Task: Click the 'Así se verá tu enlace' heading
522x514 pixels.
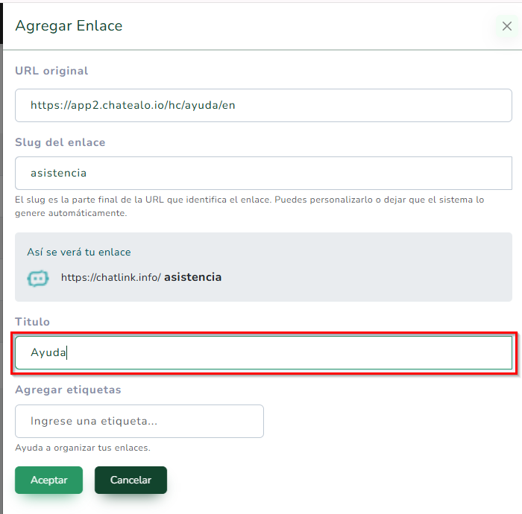Action: point(78,252)
